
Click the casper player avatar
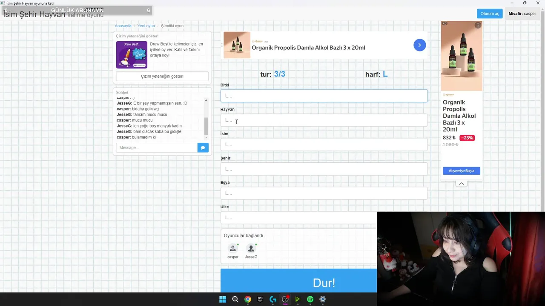coord(233,249)
